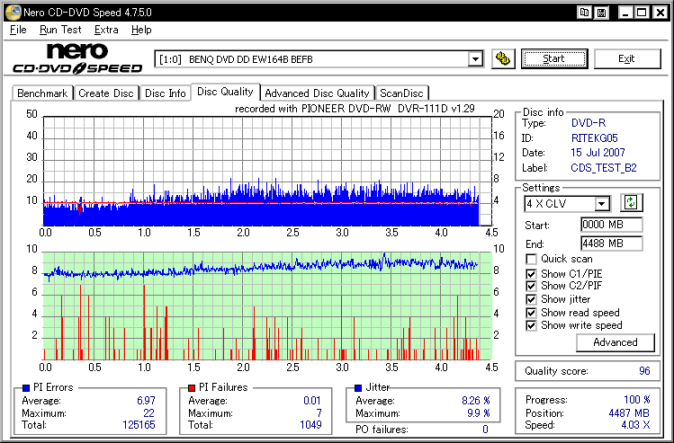Switch to the Create Disc tab
674x443 pixels.
(x=106, y=93)
